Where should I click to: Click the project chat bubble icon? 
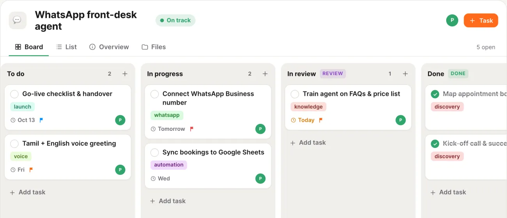pos(18,20)
